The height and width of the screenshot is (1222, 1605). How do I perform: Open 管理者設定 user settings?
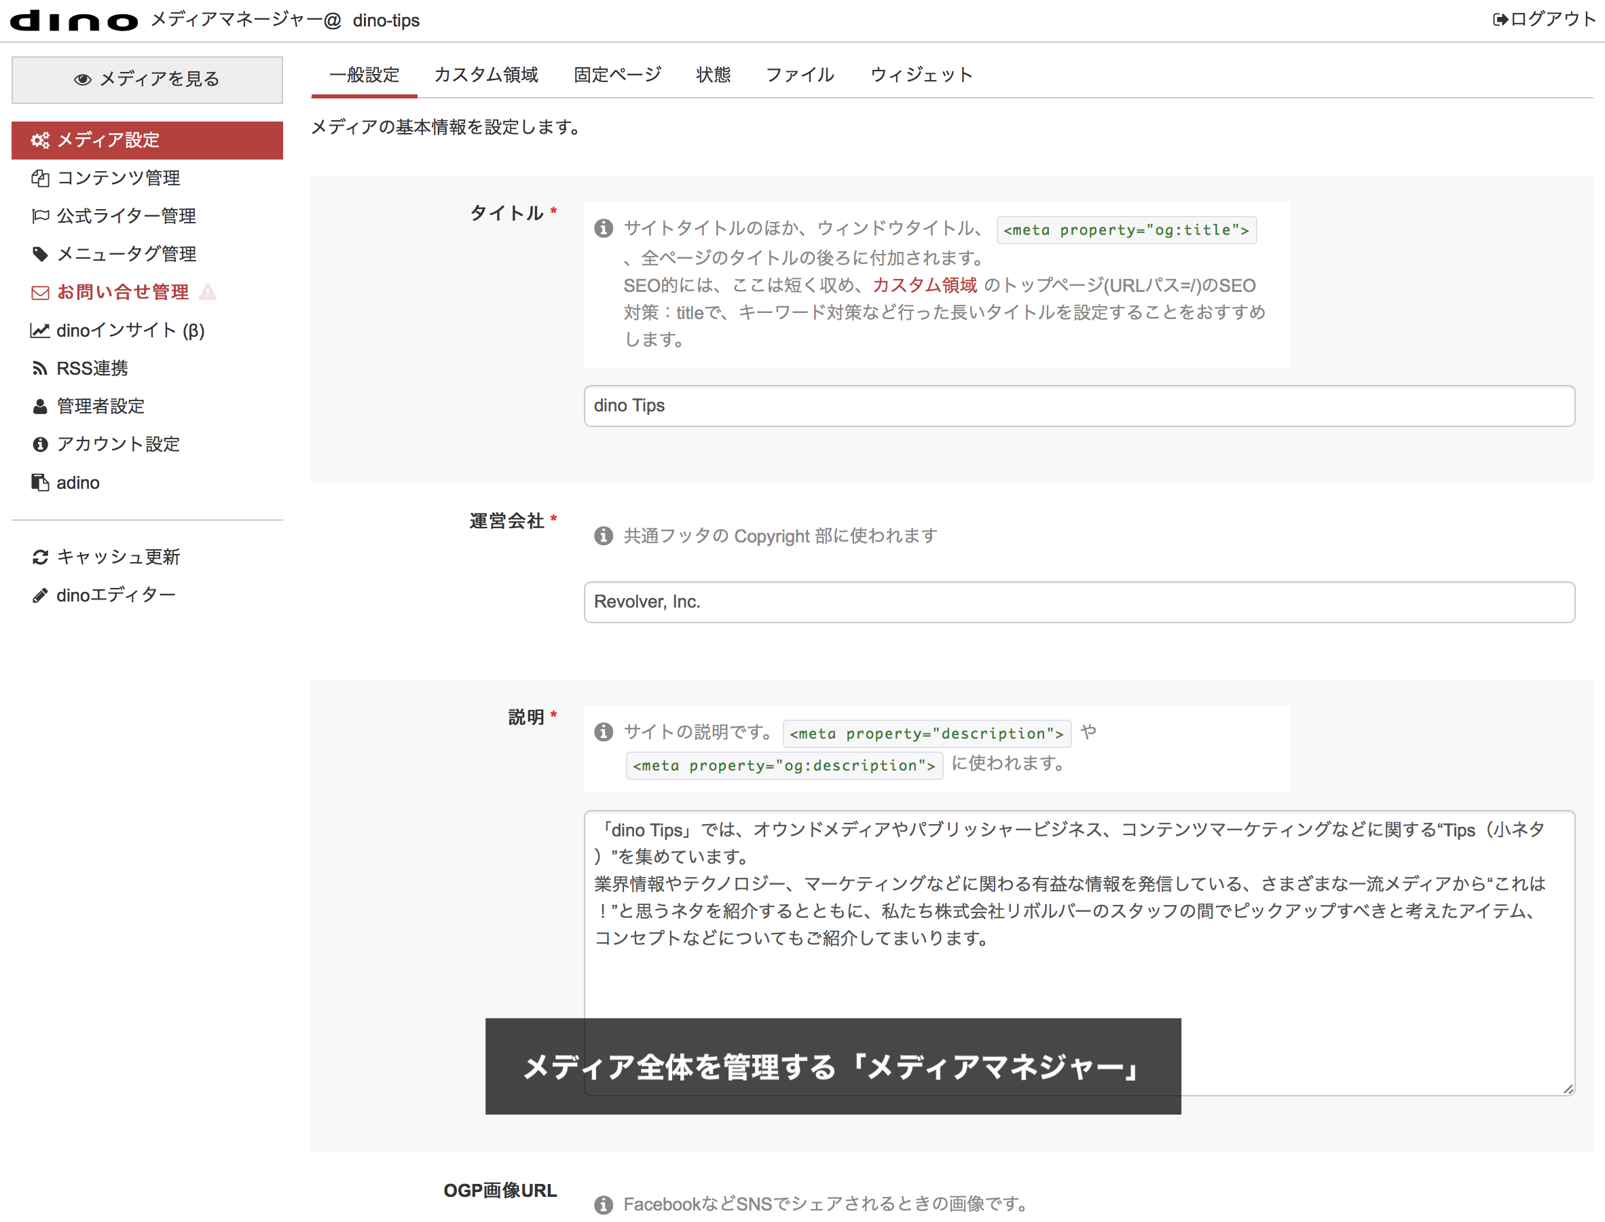101,406
